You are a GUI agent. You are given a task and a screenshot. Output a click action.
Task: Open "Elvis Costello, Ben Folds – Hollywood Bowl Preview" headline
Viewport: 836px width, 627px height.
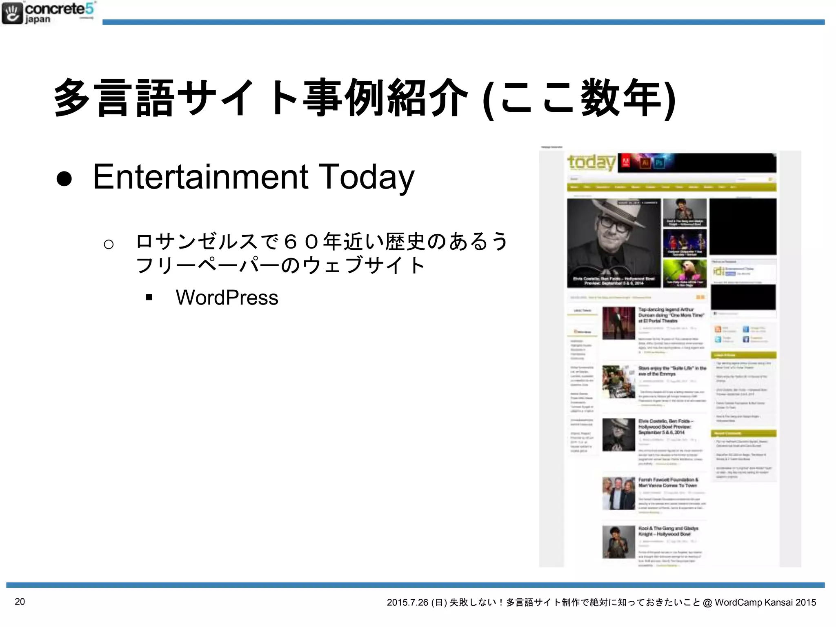(666, 427)
